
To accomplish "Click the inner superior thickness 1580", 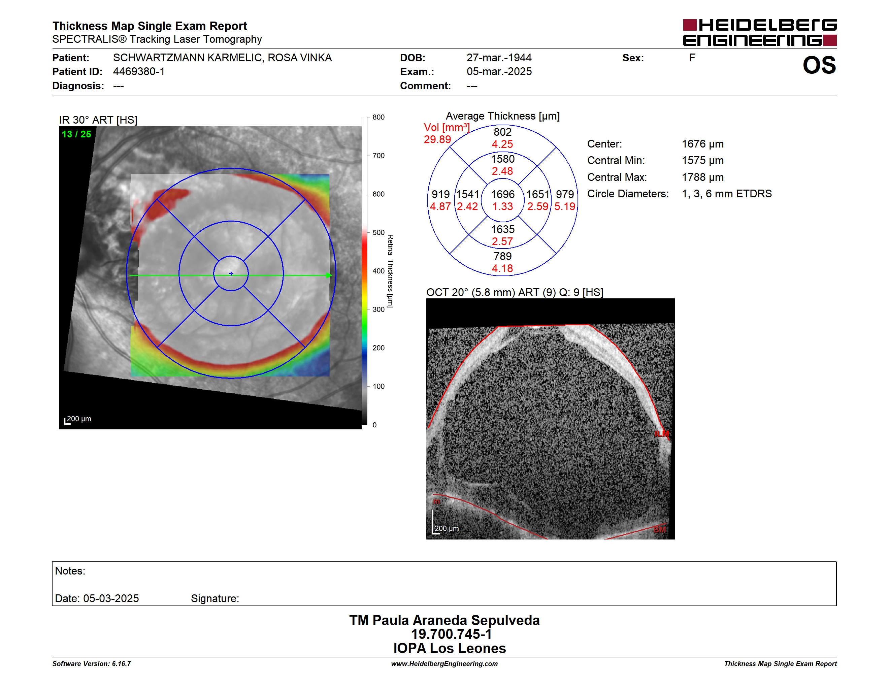I will 503,159.
